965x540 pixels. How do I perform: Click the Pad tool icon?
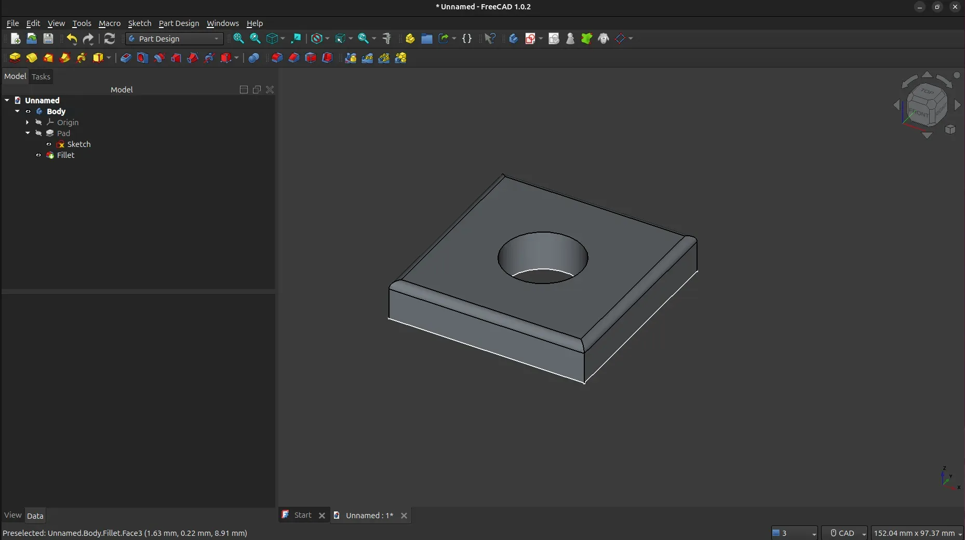[x=15, y=58]
